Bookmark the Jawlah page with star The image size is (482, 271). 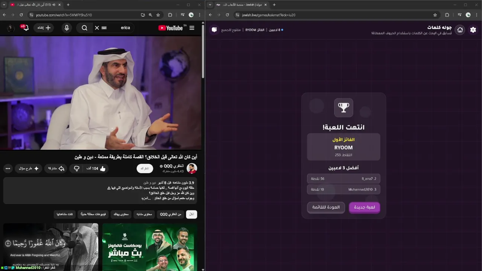coord(435,15)
